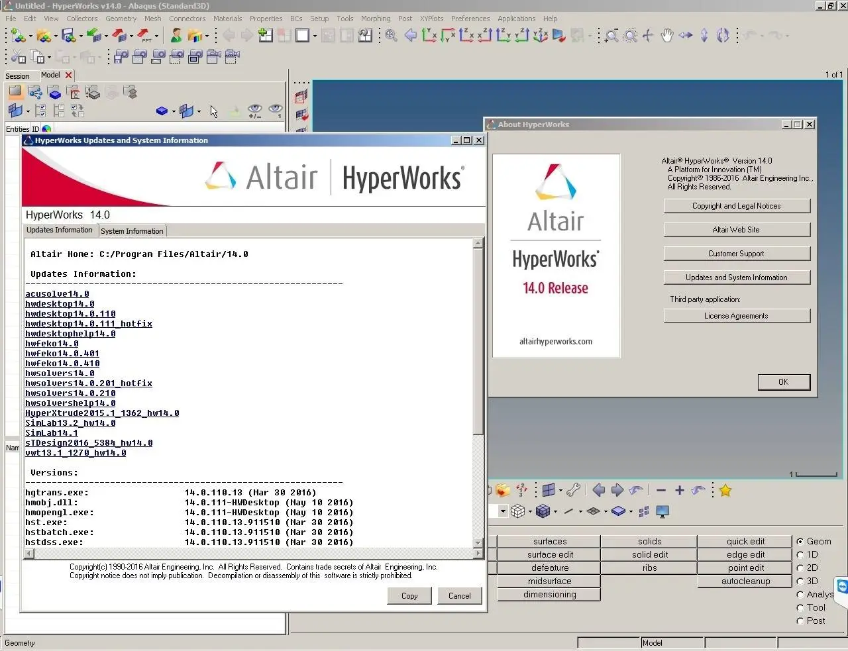Expand the line style dropdown arrow on lower toolbar
Image resolution: width=848 pixels, height=651 pixels.
tap(580, 511)
